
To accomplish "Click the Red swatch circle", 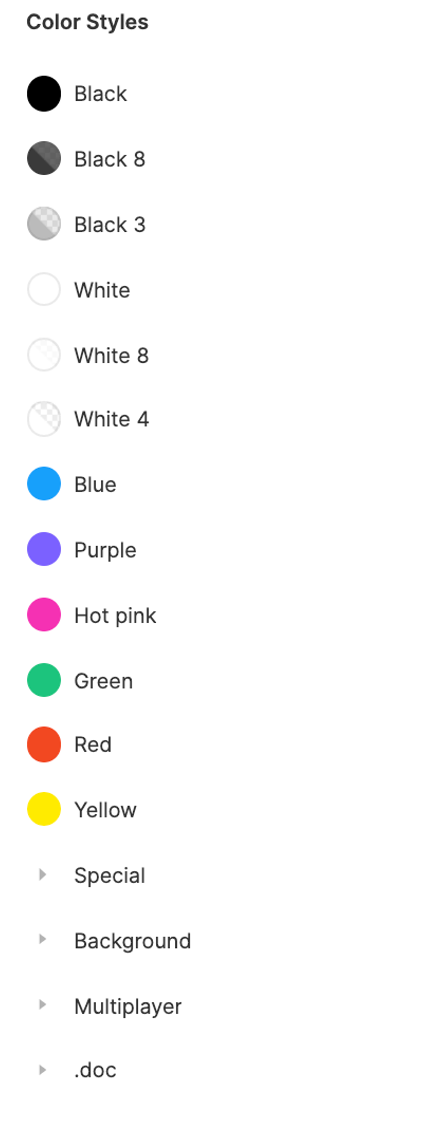I will click(43, 745).
